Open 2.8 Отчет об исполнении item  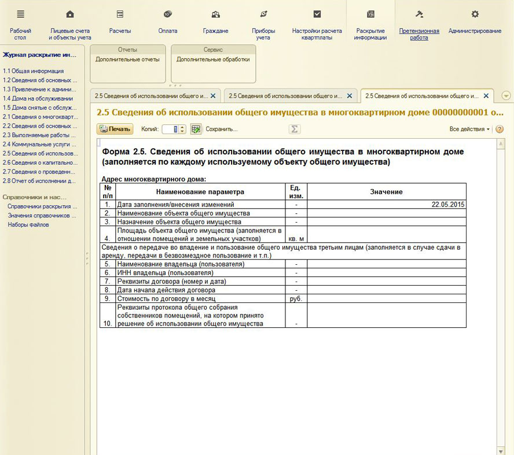point(39,181)
